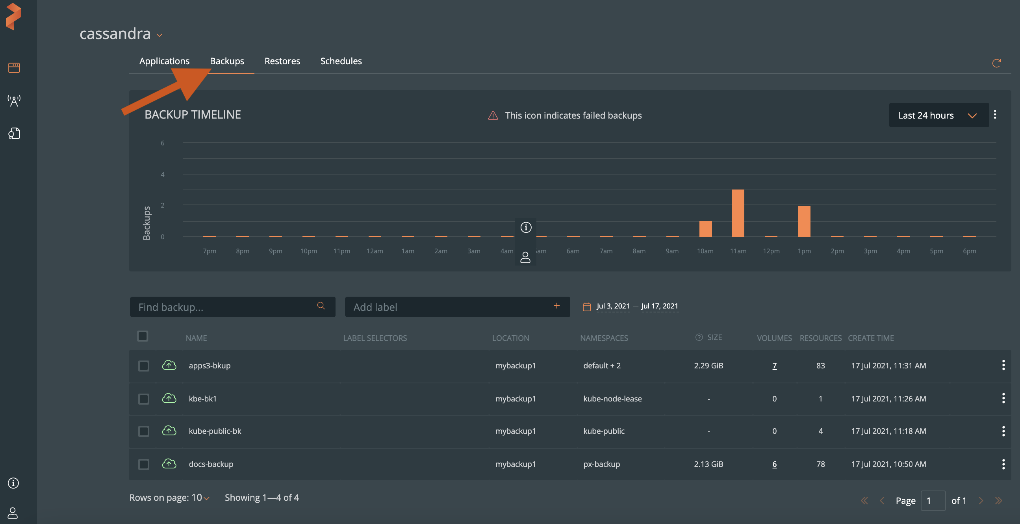Switch to the Restores tab

282,61
